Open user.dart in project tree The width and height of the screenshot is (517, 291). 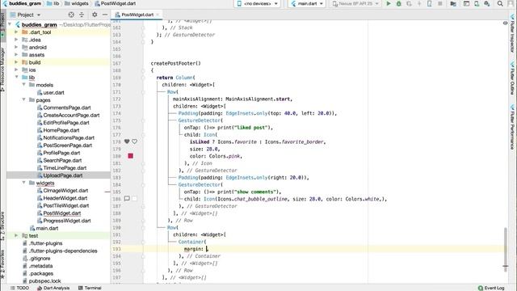pyautogui.click(x=54, y=92)
